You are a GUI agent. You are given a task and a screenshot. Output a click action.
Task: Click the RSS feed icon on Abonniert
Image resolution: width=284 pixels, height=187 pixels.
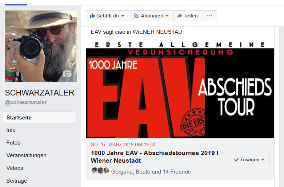[x=136, y=16]
